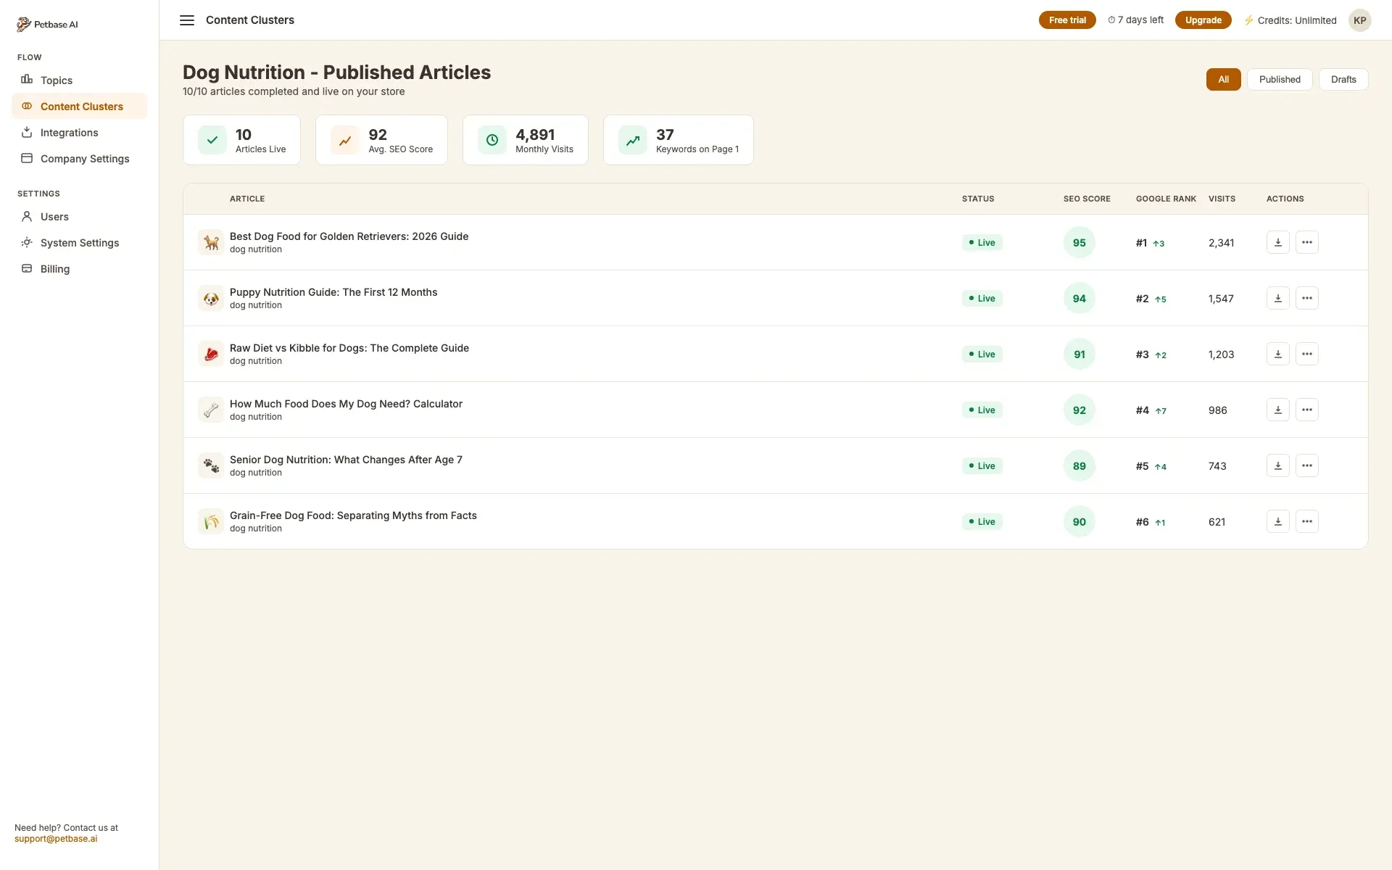Open the Raw Diet vs Kibble article
1392x870 pixels.
[x=349, y=347]
